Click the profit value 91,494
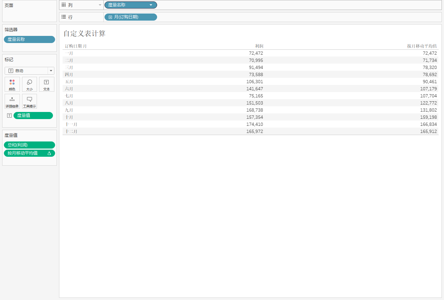Image resolution: width=444 pixels, height=300 pixels. (256, 68)
